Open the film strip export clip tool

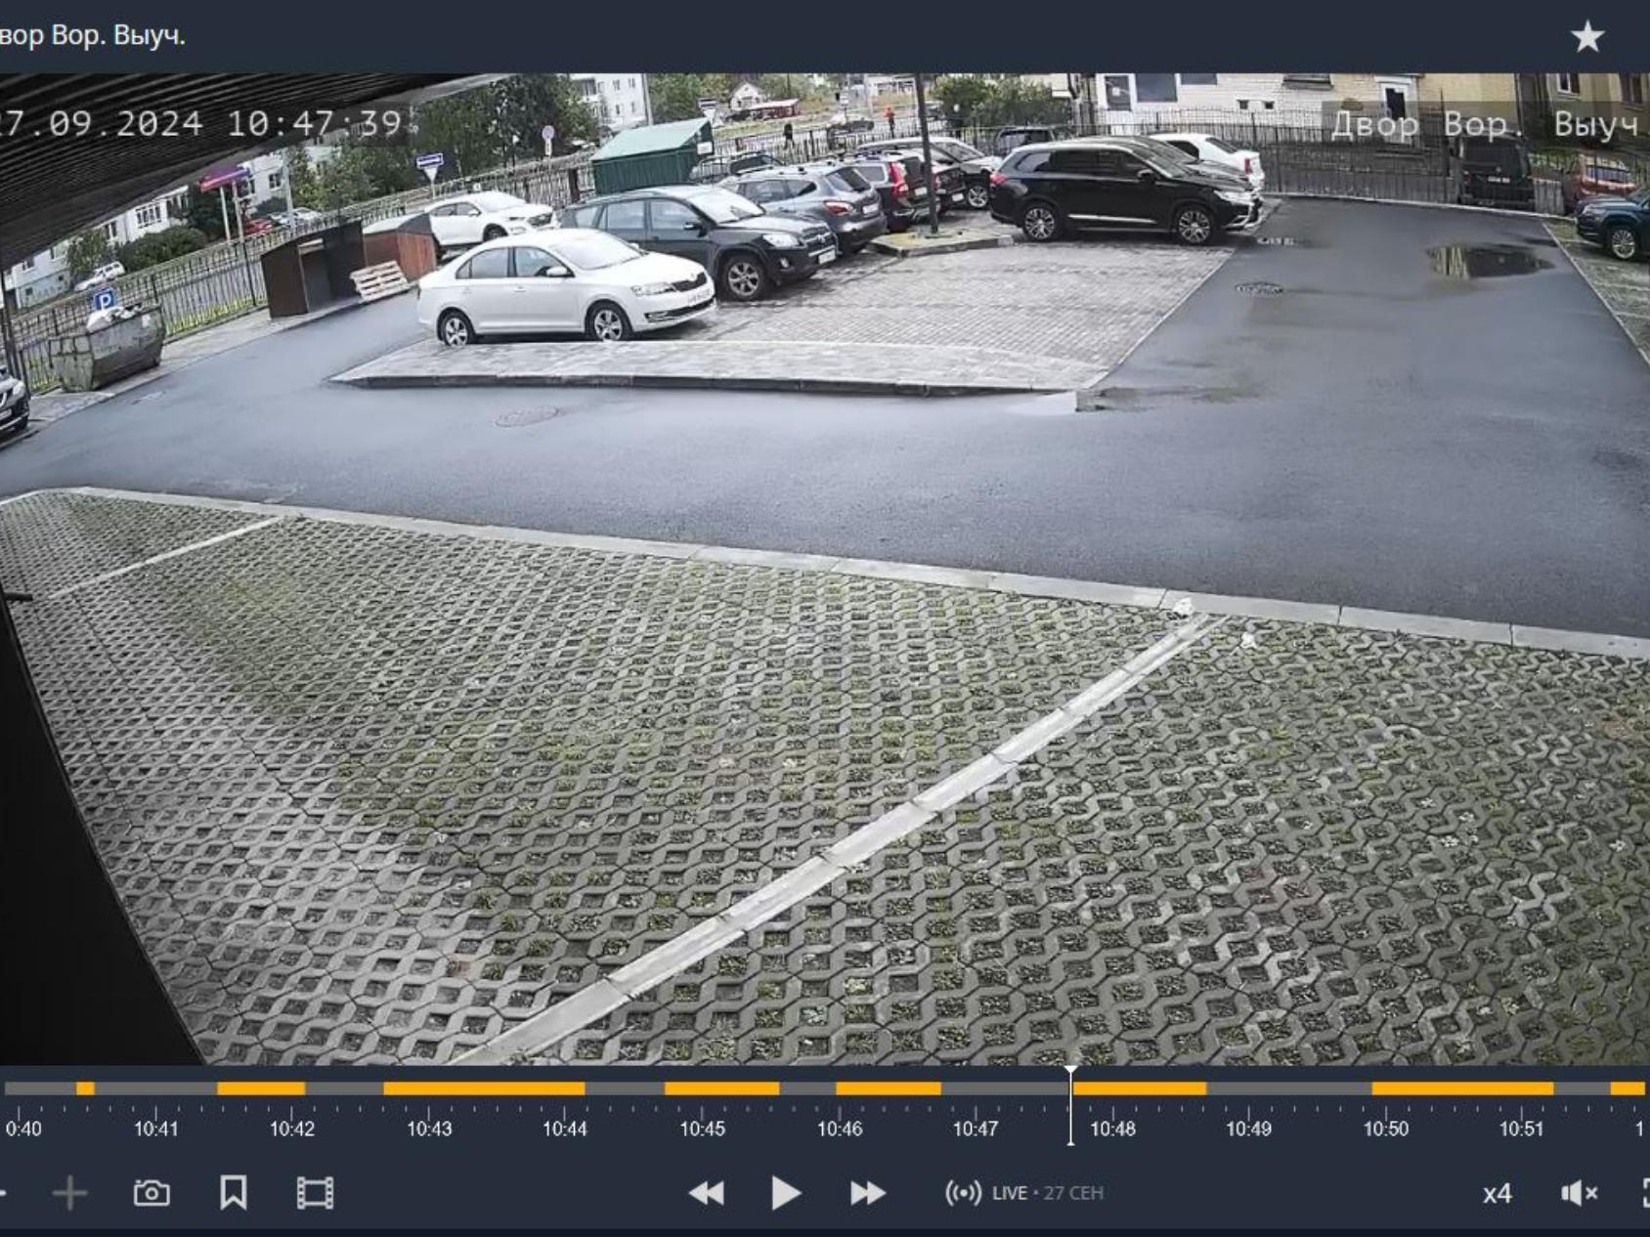315,1193
